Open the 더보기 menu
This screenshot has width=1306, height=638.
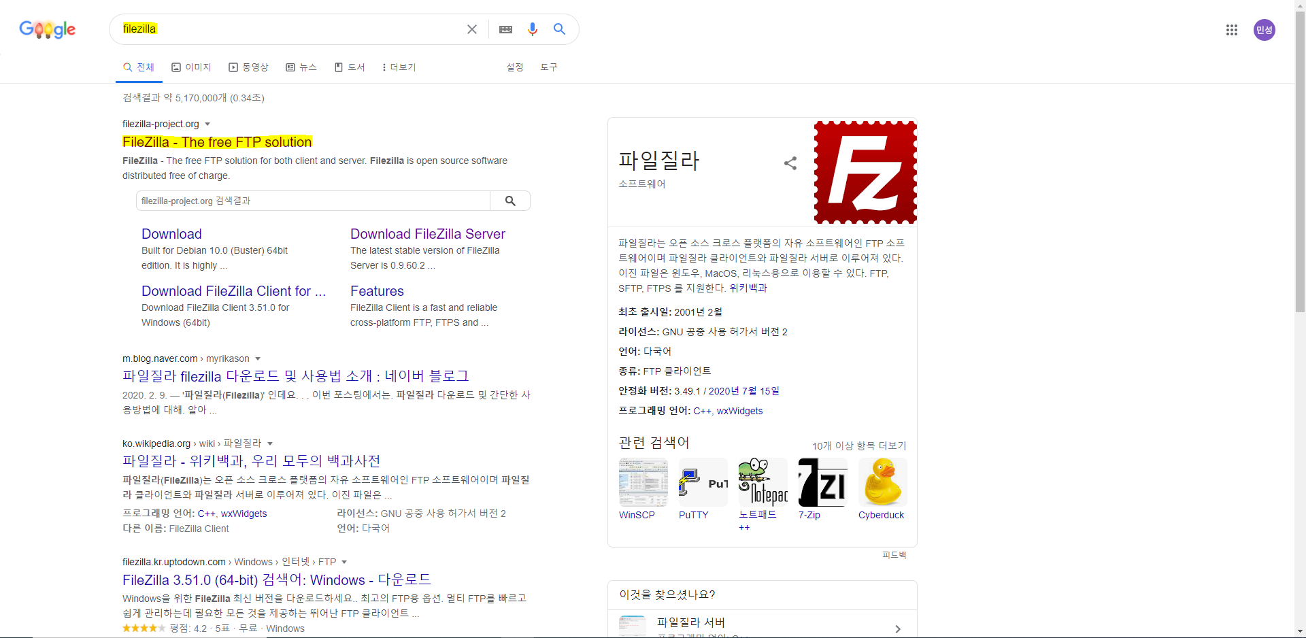399,67
